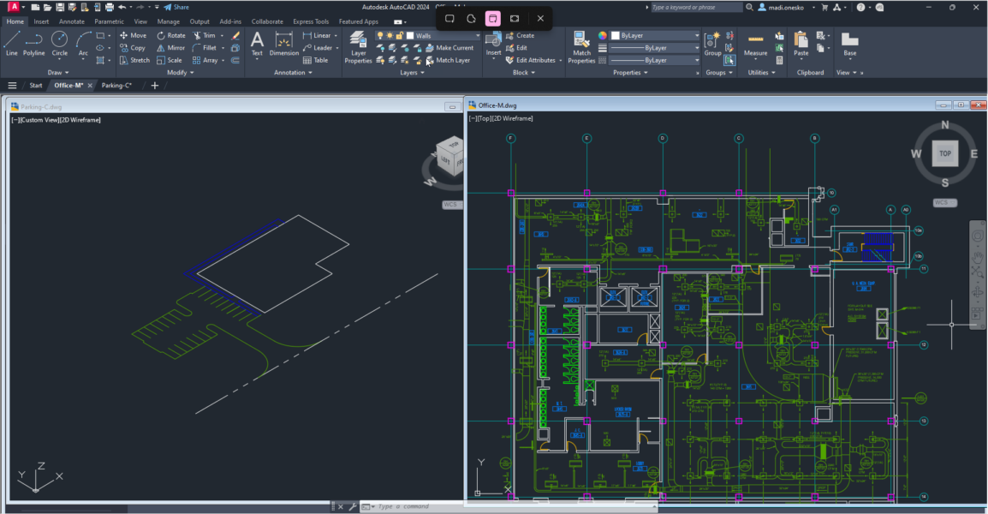Select the Circle tool

point(59,44)
